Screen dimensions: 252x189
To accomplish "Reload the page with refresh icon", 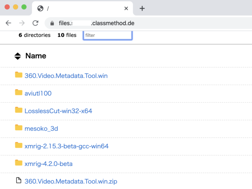I will [x=35, y=23].
